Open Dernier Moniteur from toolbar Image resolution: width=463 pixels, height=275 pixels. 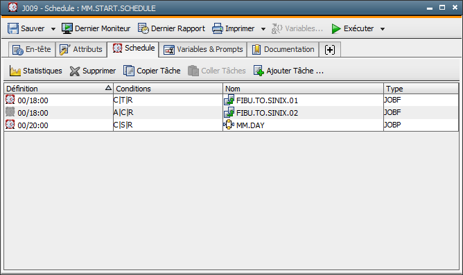tap(96, 28)
